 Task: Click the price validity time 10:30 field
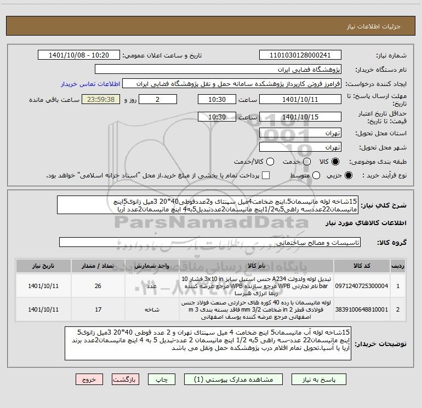click(217, 117)
